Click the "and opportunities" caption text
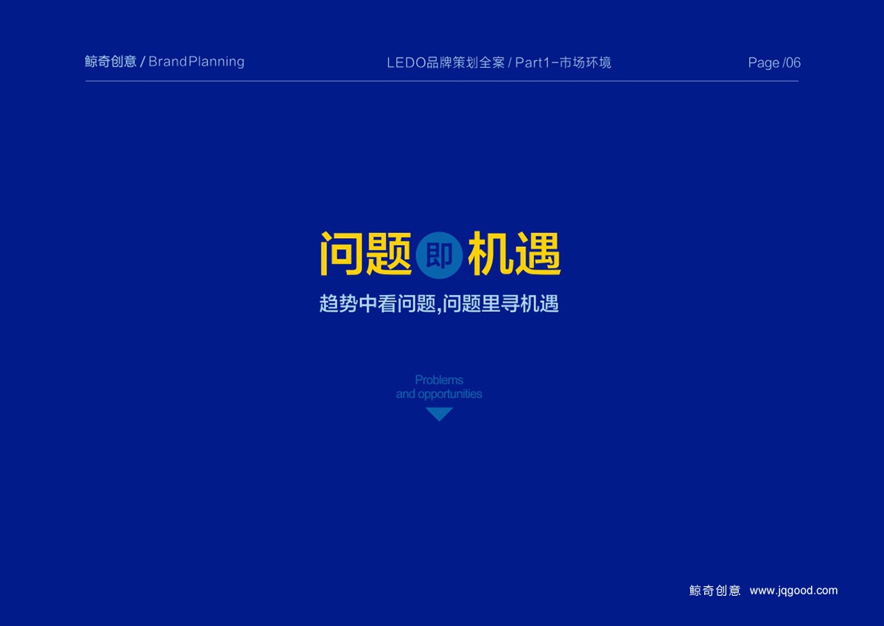The width and height of the screenshot is (884, 626). tap(439, 394)
